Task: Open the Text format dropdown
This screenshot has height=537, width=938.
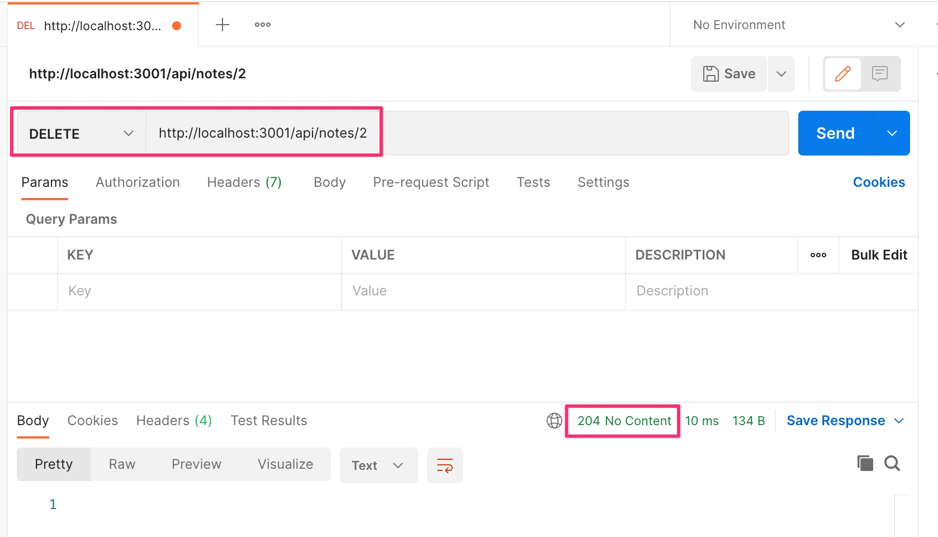Action: (x=378, y=465)
